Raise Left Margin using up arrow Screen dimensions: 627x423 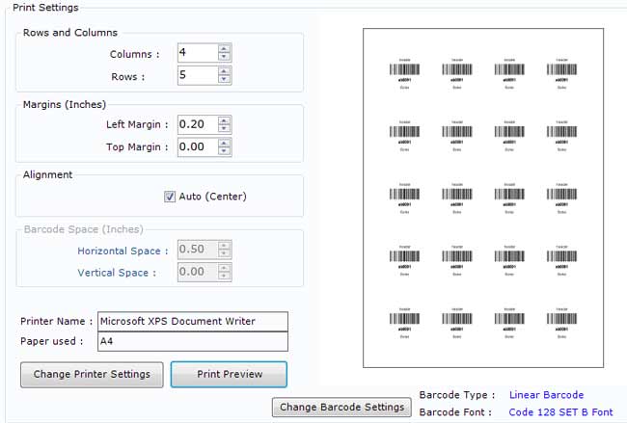(224, 120)
